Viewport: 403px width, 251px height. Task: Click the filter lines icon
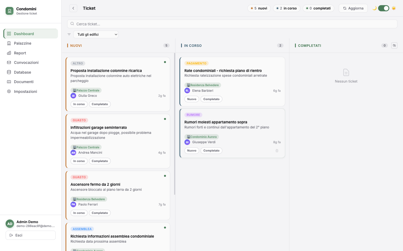click(x=69, y=35)
